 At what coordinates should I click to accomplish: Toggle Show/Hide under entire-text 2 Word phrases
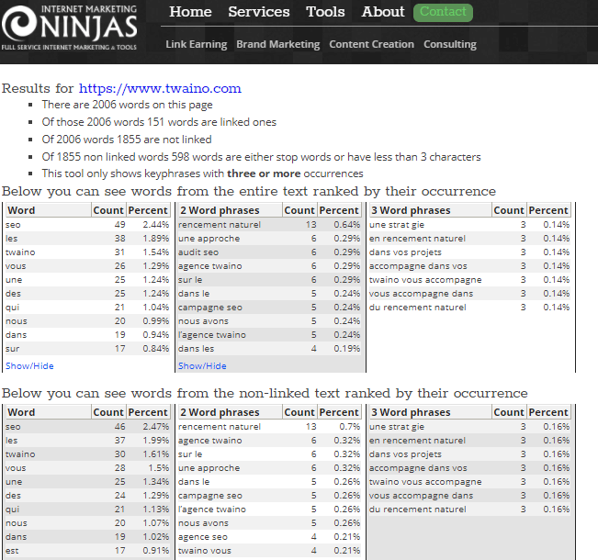tap(202, 366)
